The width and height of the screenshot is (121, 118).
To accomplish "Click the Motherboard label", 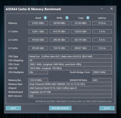I will 15,92.
